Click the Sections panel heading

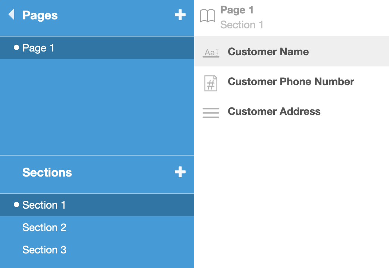coord(47,172)
